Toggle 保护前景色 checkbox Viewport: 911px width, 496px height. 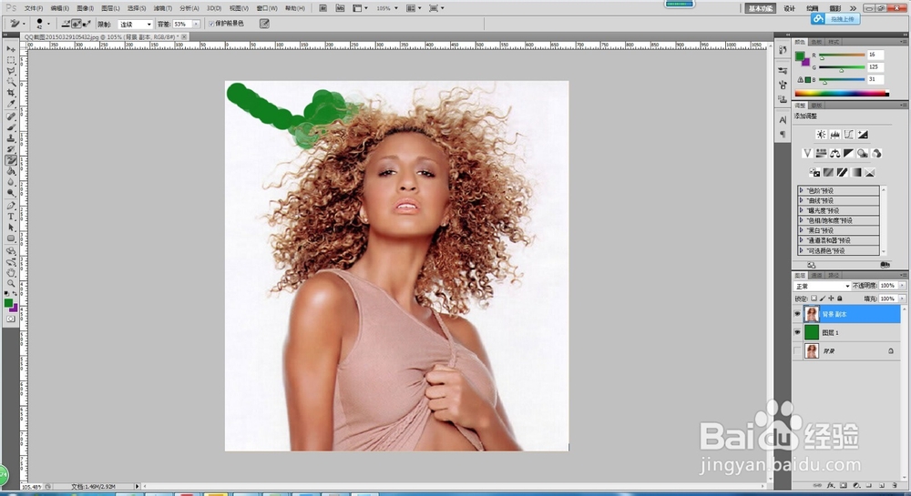(211, 24)
